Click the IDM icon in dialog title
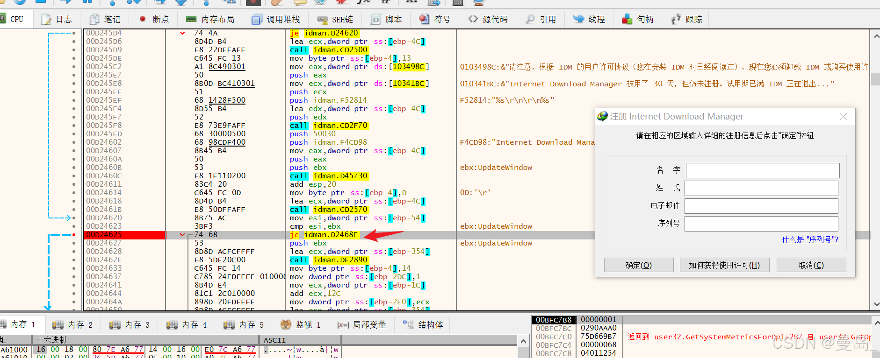Viewport: 880px width, 358px height. tap(602, 116)
